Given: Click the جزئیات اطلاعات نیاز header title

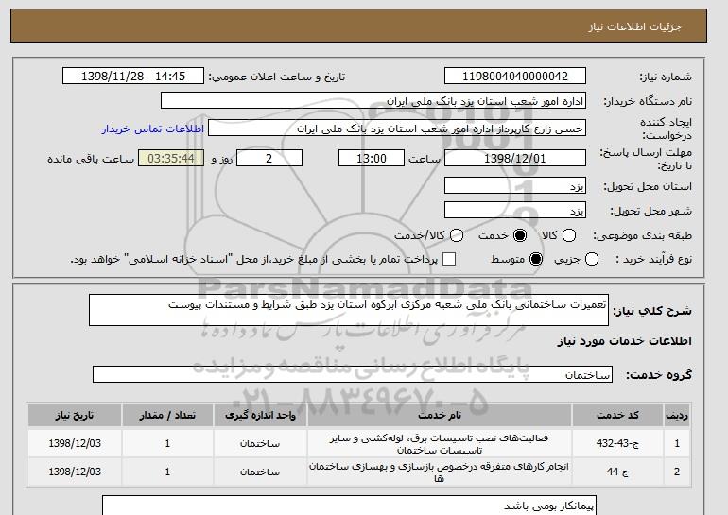Looking at the screenshot, I should click(634, 26).
